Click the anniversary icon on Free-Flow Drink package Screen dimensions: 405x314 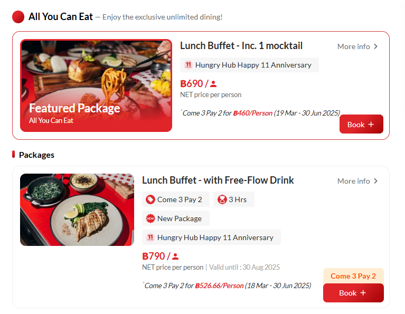click(150, 237)
